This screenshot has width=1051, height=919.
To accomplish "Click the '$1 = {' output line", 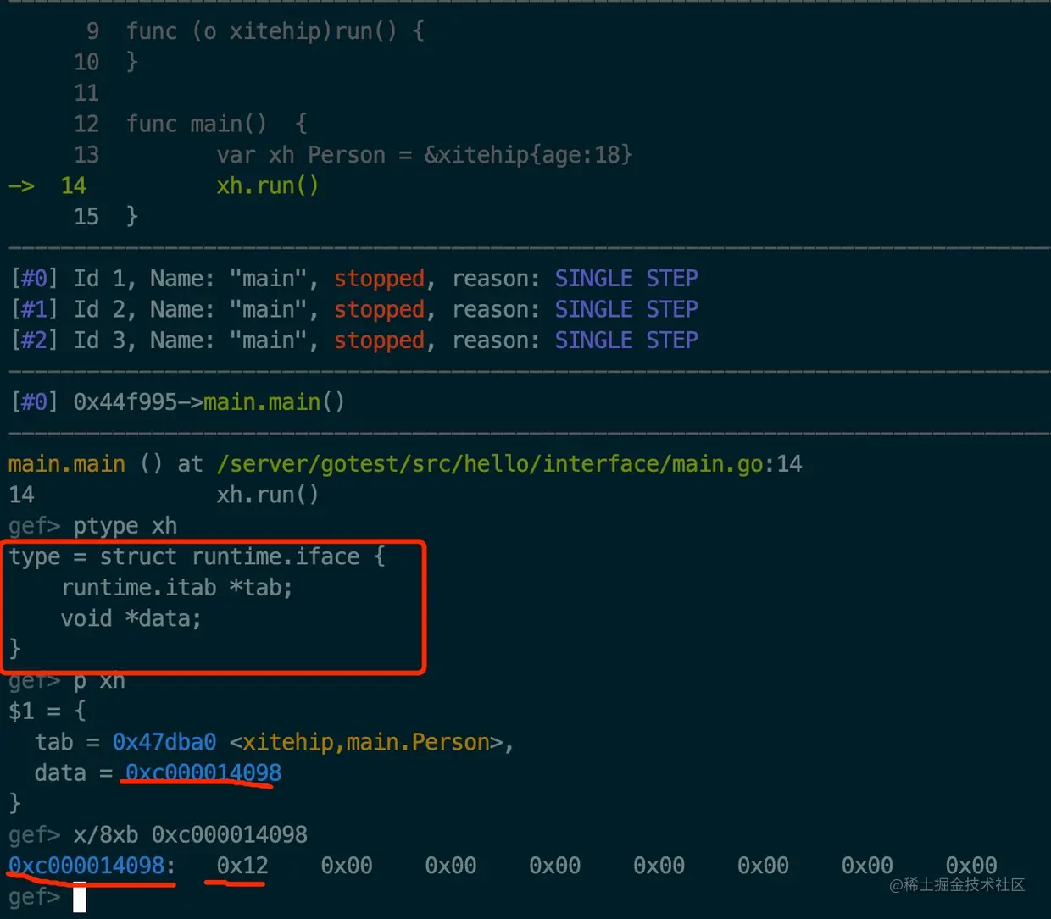I will [x=47, y=711].
